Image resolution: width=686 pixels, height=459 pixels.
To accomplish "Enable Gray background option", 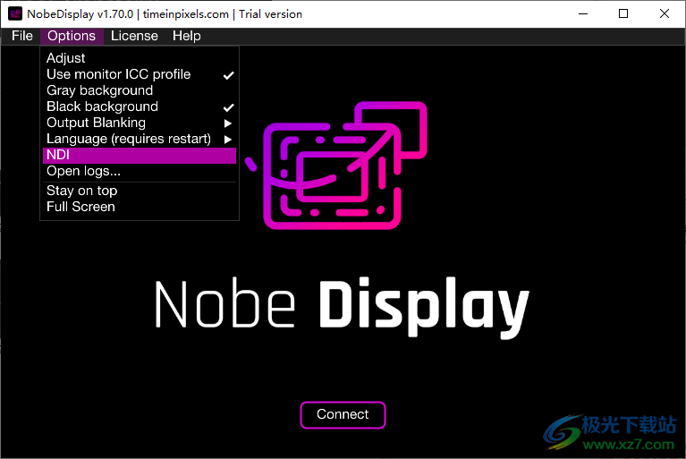I will 140,90.
